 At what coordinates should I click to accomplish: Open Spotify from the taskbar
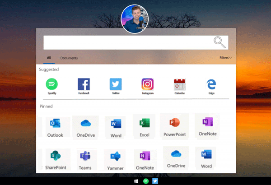[x=146, y=181]
